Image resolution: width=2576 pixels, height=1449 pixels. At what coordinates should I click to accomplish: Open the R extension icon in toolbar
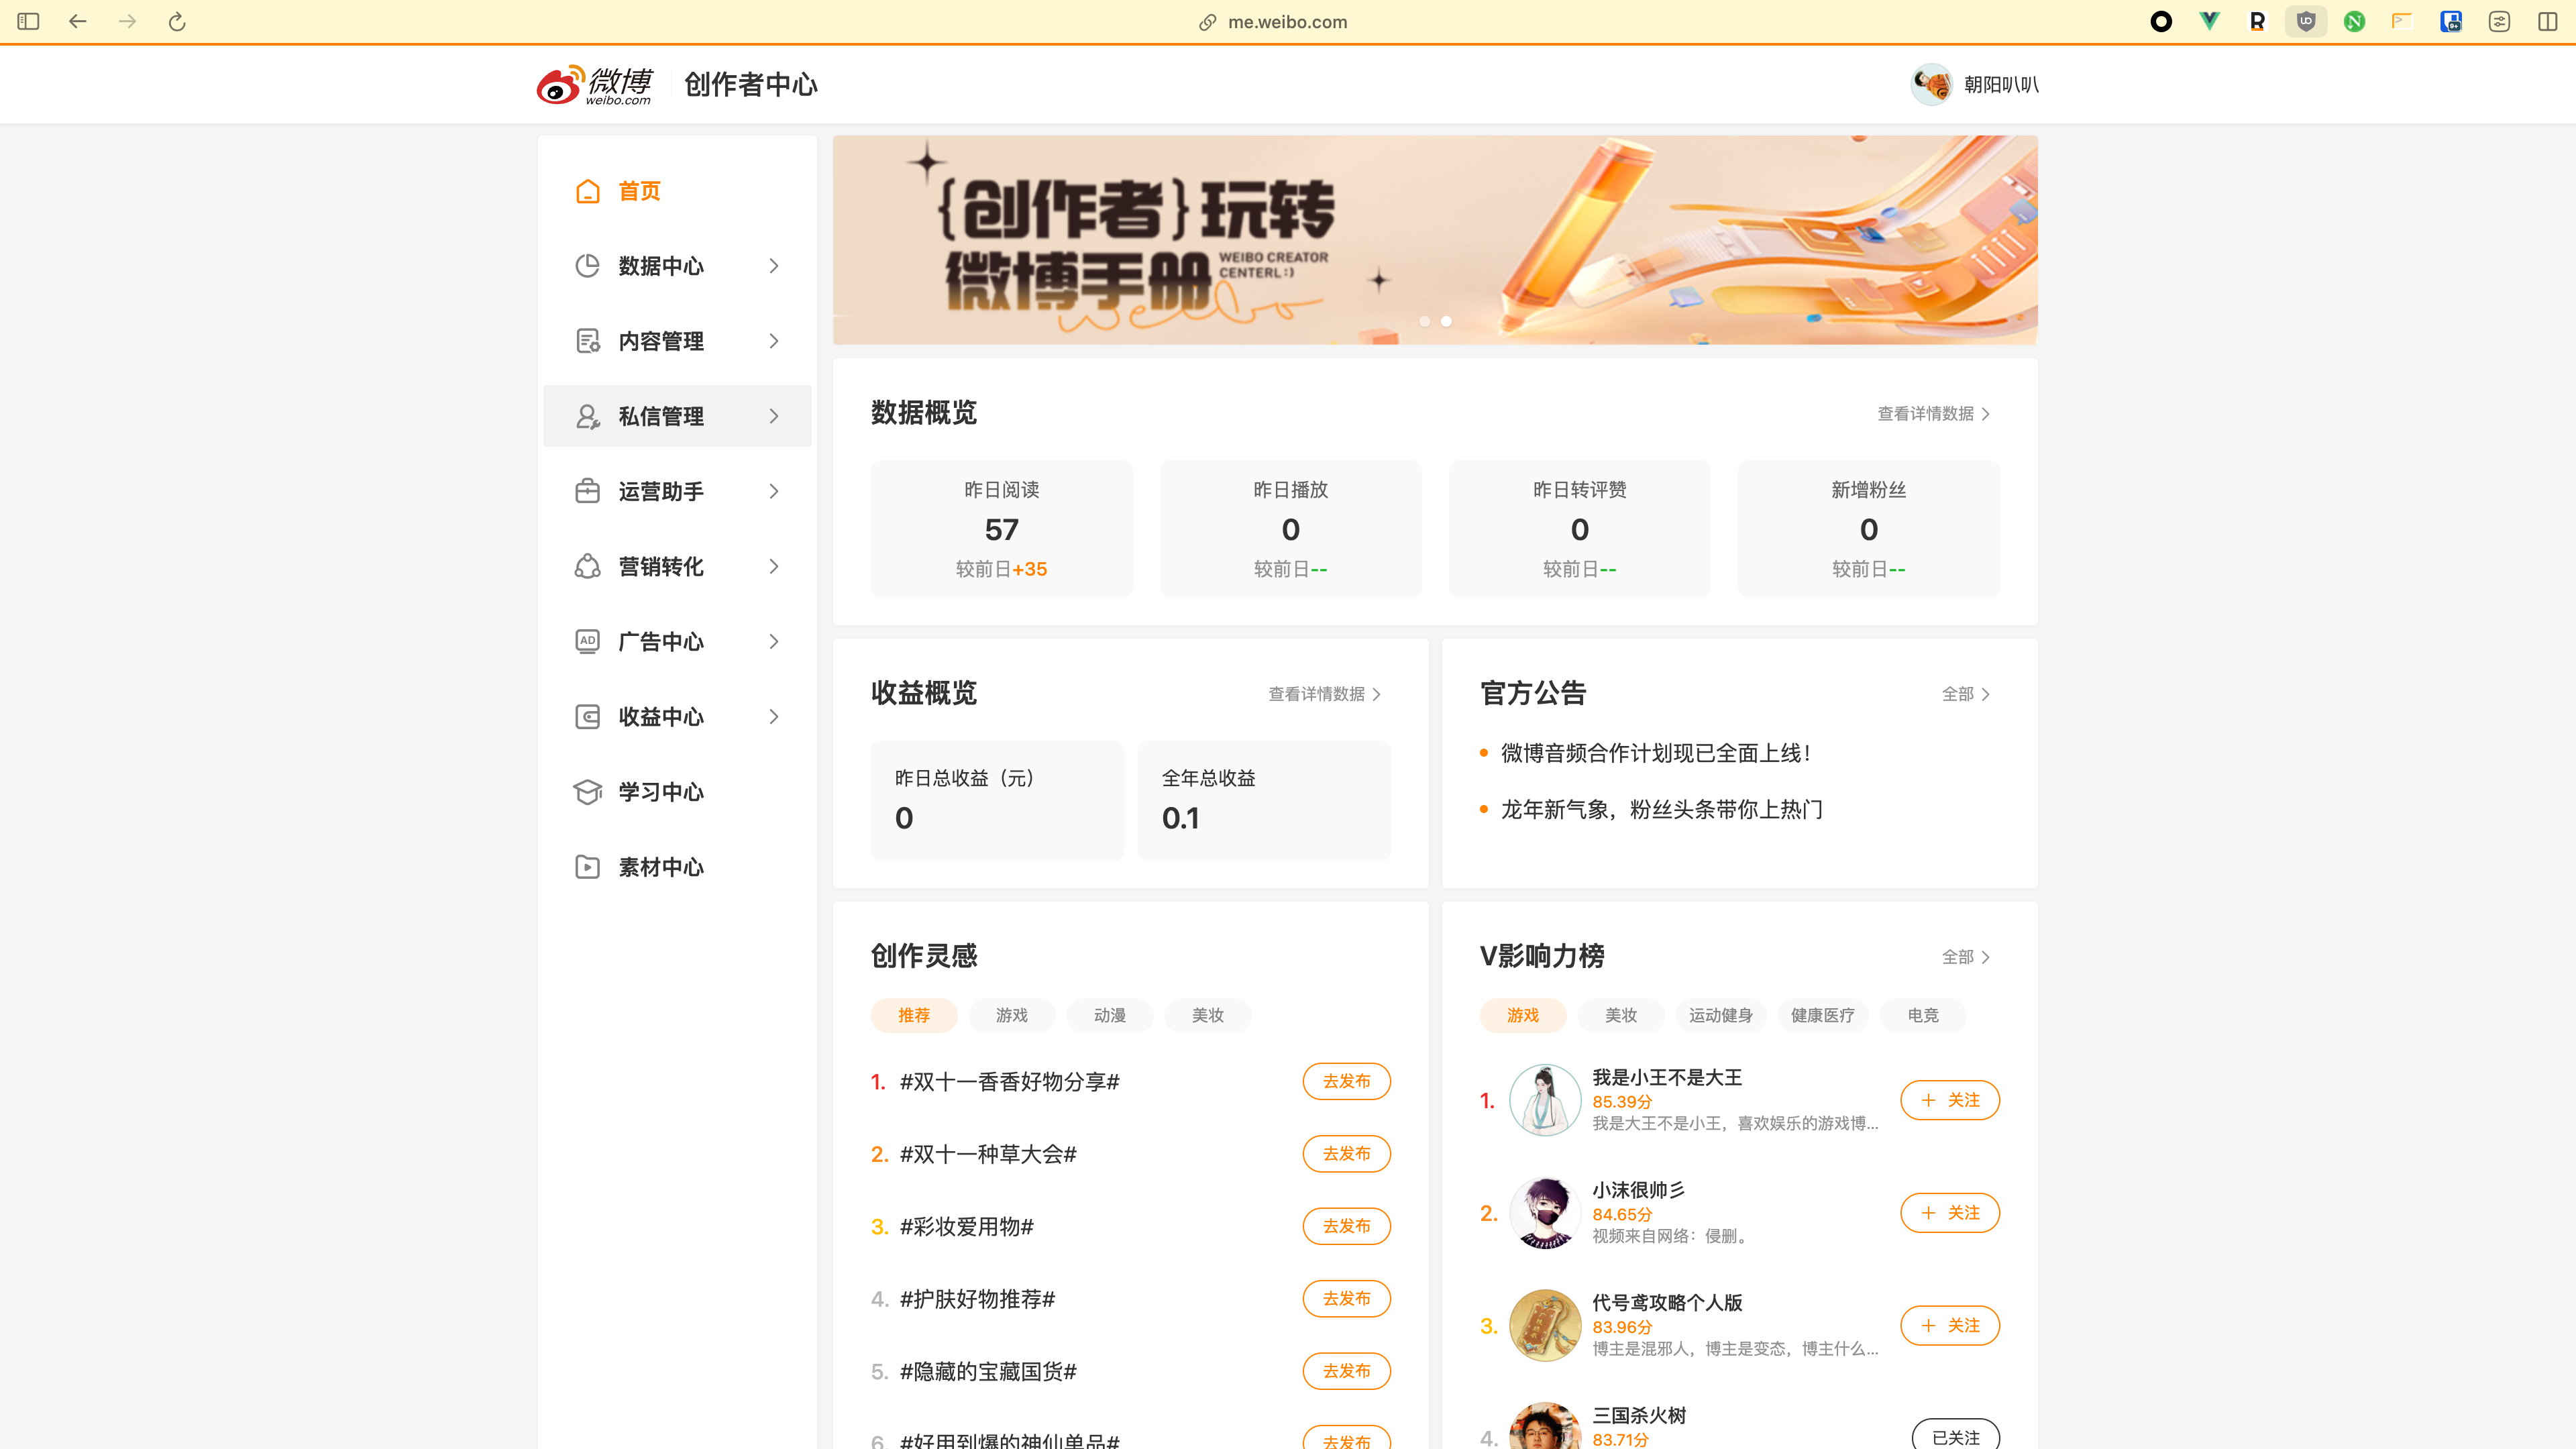[2257, 21]
